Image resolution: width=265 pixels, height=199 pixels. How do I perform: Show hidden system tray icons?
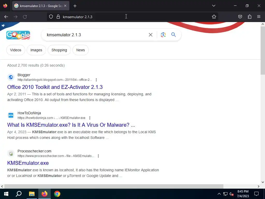pos(219,194)
